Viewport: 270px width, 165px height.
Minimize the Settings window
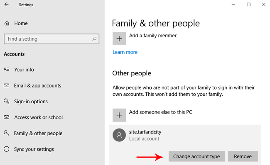(x=233, y=5)
